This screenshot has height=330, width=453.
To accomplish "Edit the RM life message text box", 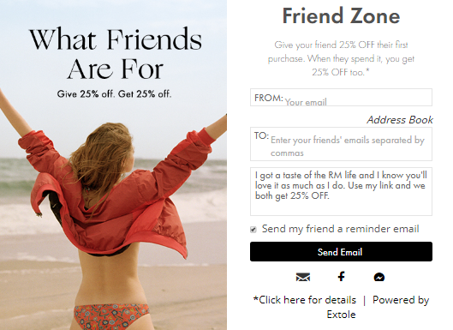I will point(341,191).
